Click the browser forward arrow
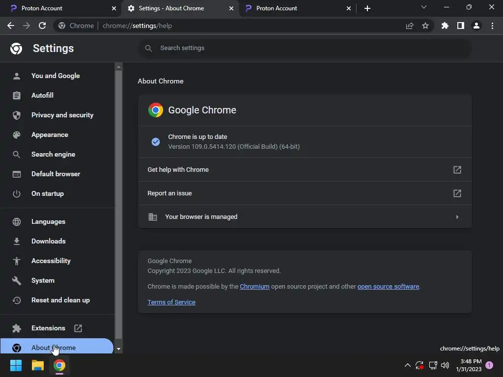This screenshot has height=377, width=503. 27,26
